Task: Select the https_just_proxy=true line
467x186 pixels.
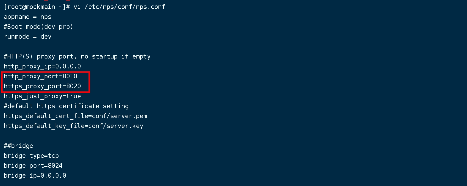Action: (42, 96)
